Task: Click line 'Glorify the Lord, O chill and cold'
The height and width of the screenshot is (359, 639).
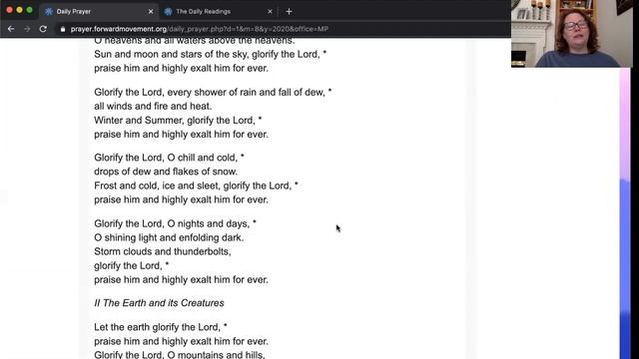Action: pyautogui.click(x=169, y=158)
